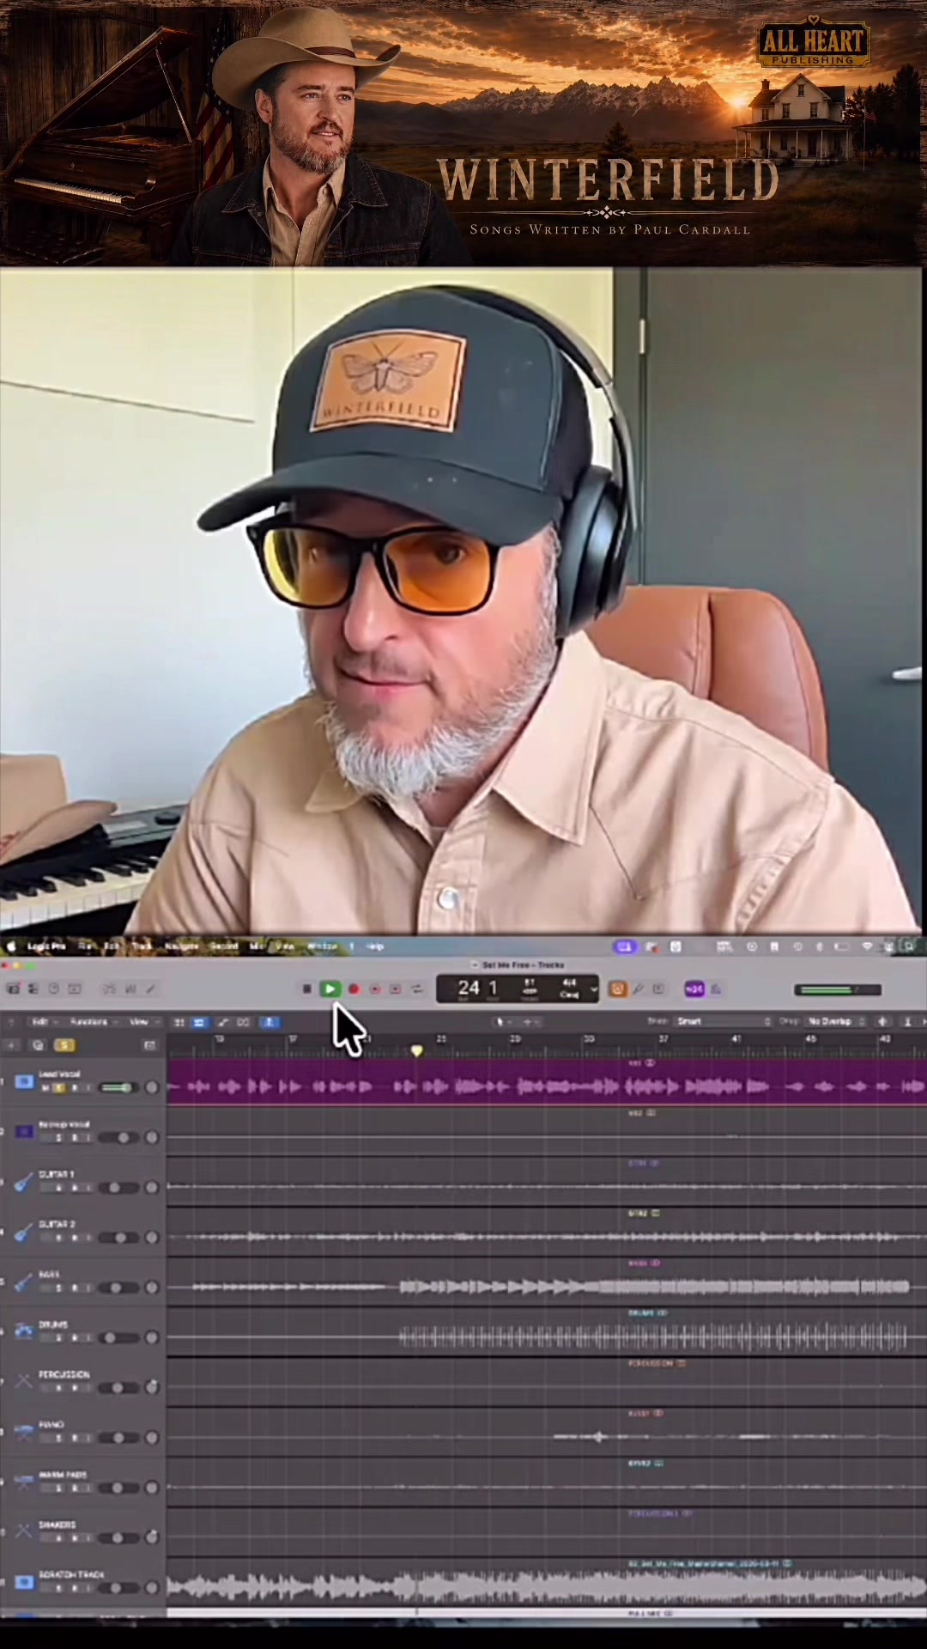This screenshot has width=927, height=1649.
Task: Open the LCD display mode dropdown arrow
Action: click(x=594, y=989)
